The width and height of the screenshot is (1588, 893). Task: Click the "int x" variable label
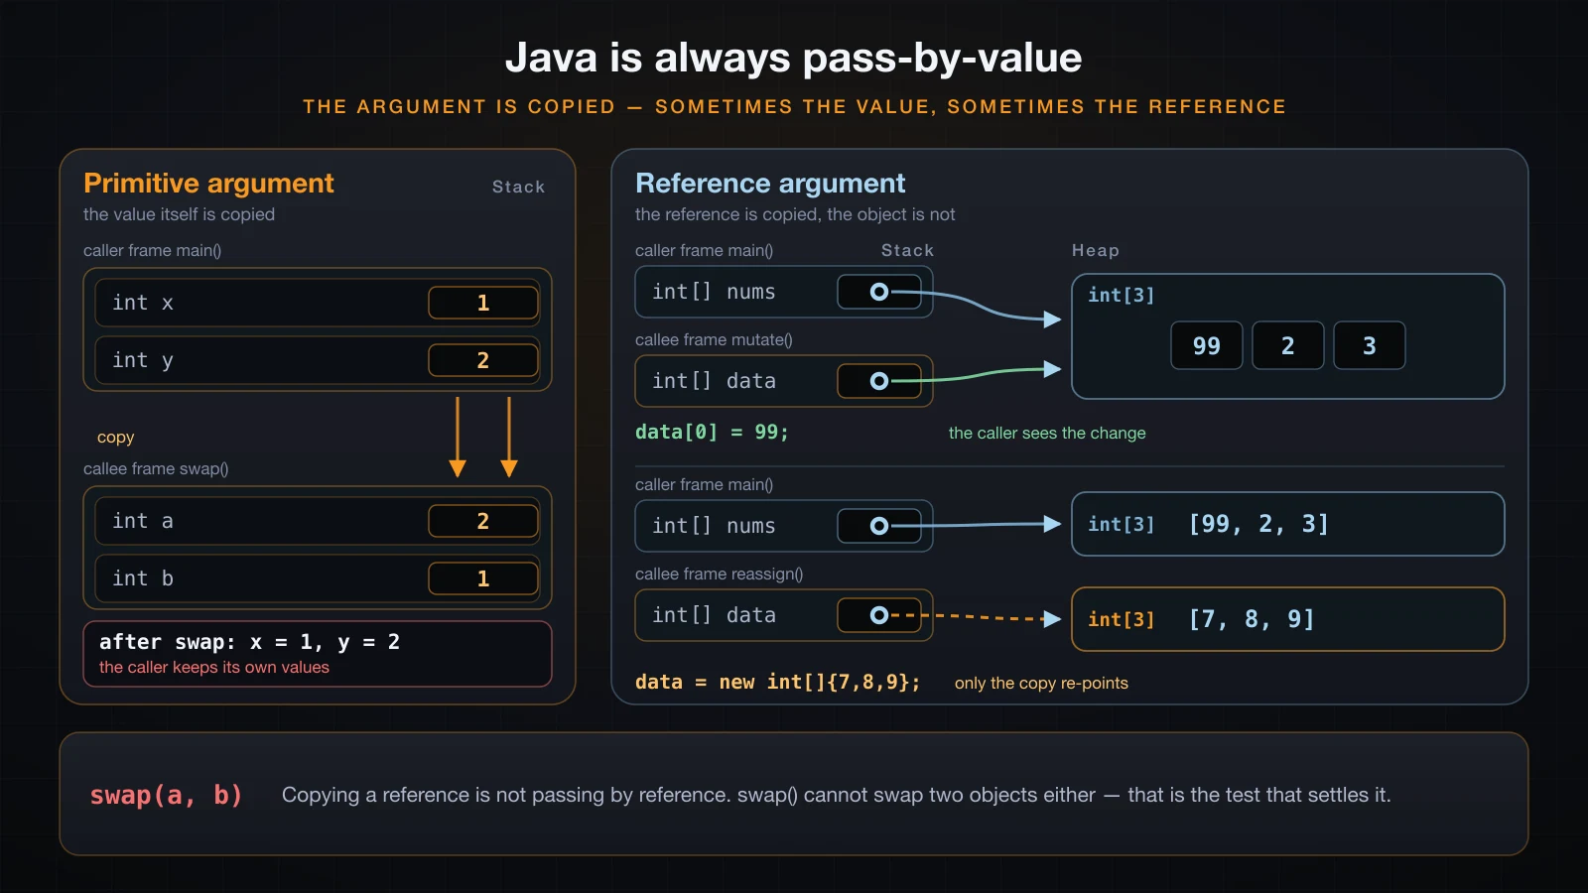coord(143,303)
